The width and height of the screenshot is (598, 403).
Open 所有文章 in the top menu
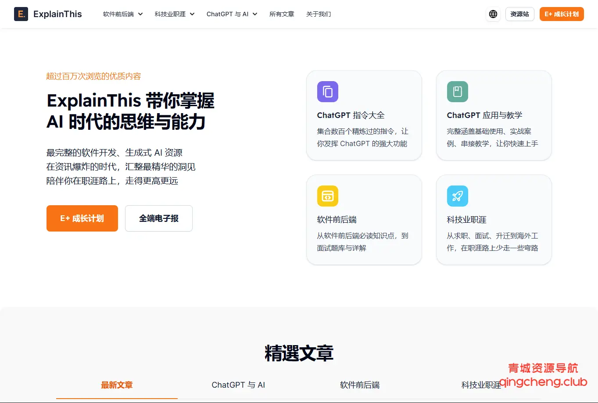click(282, 14)
